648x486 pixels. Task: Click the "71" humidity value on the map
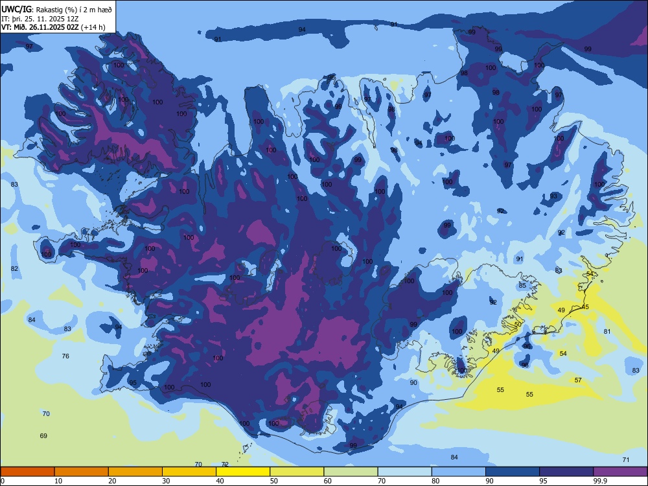pyautogui.click(x=626, y=459)
